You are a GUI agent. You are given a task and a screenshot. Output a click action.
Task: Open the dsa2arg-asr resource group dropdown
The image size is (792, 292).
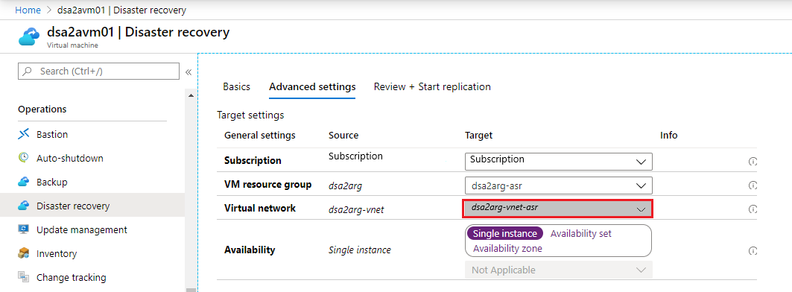coord(559,185)
